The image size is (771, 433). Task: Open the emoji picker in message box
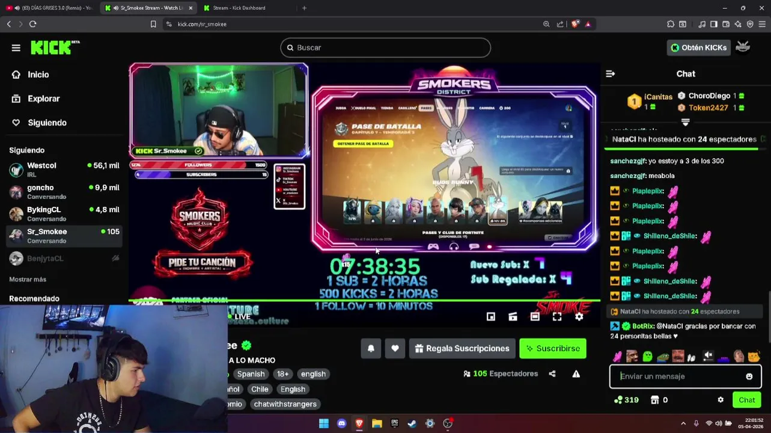(749, 376)
